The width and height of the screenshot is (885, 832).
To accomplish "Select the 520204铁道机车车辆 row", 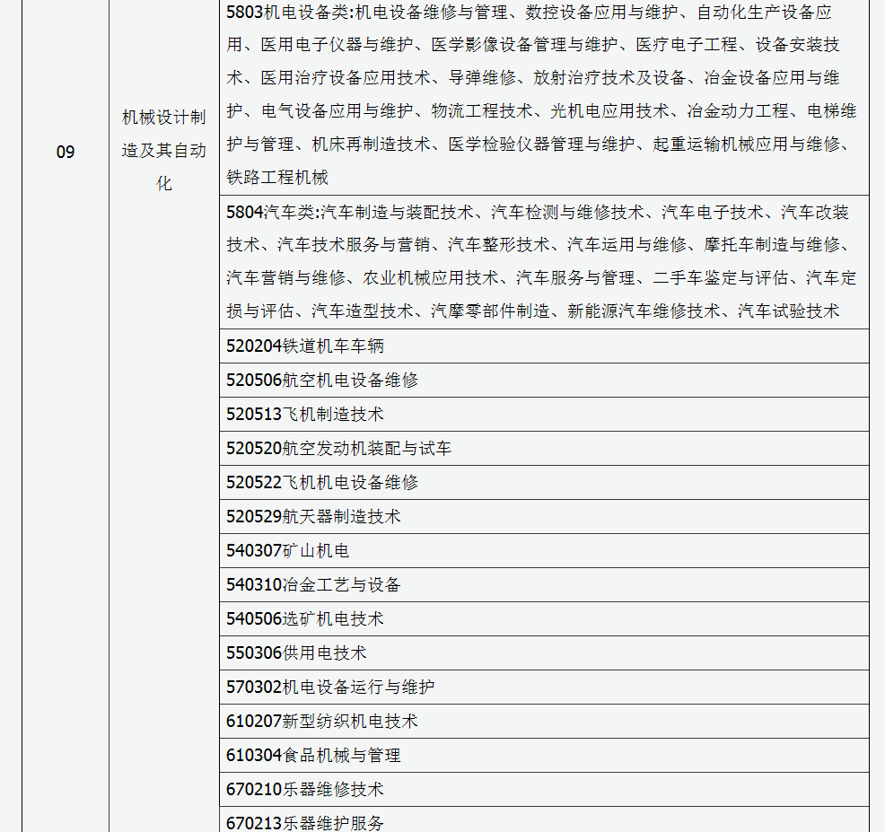I will tap(305, 346).
